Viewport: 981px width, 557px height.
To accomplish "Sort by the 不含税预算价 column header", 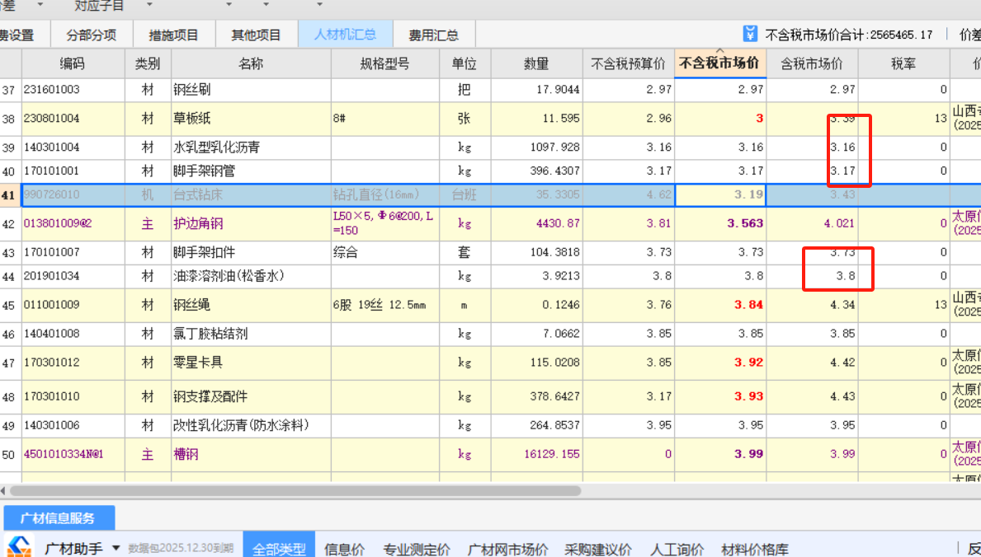I will click(628, 63).
